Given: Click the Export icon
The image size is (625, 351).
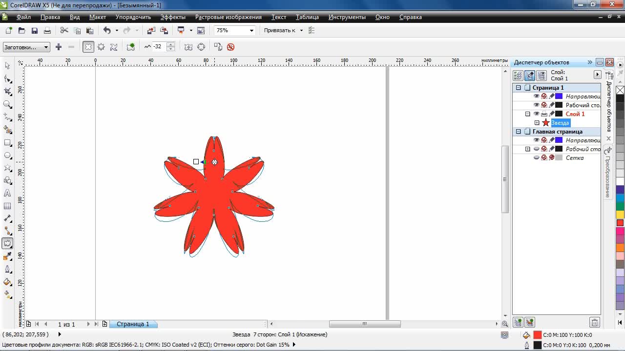Looking at the screenshot, I should (x=164, y=30).
